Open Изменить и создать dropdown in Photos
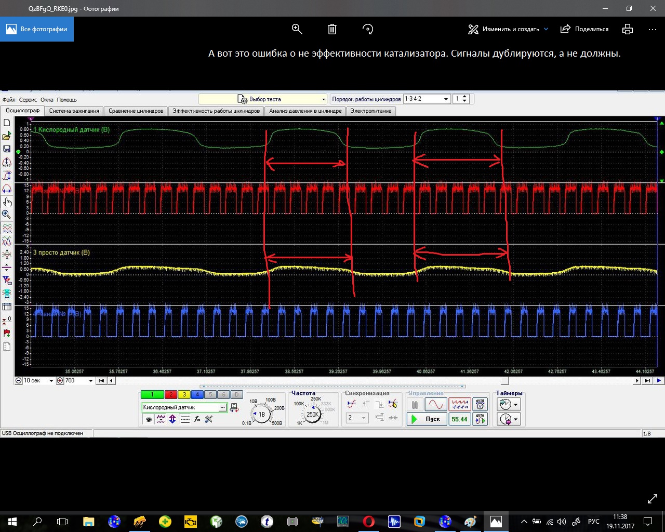 click(x=508, y=29)
